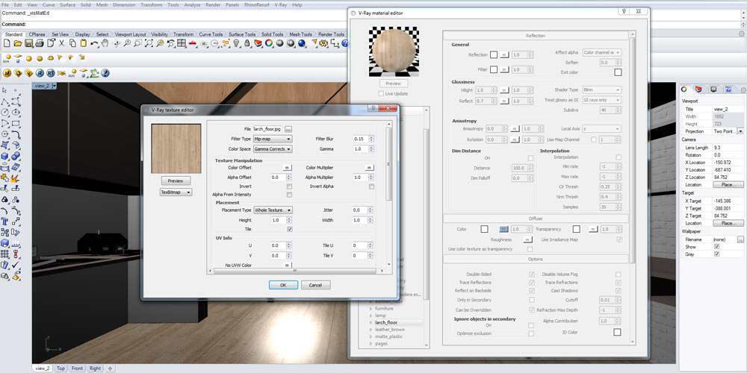Enable Alpha From Intensity checkbox
The width and height of the screenshot is (747, 373).
pos(289,195)
